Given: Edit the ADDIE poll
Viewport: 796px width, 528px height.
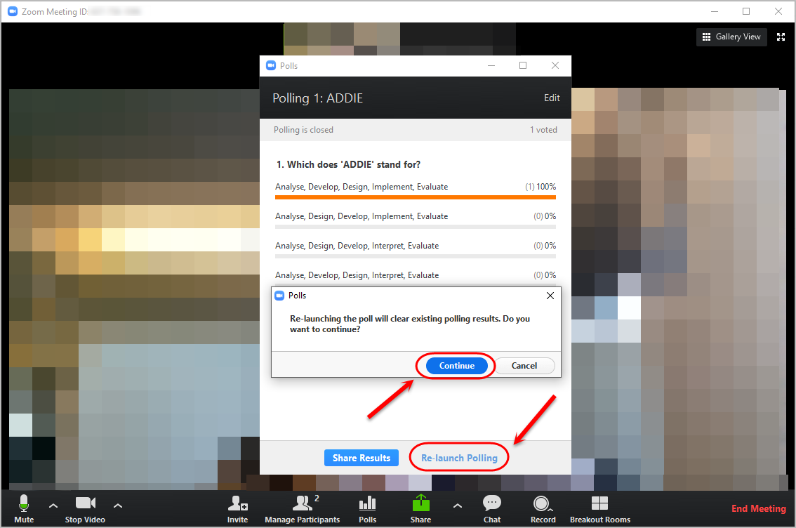Looking at the screenshot, I should tap(552, 98).
